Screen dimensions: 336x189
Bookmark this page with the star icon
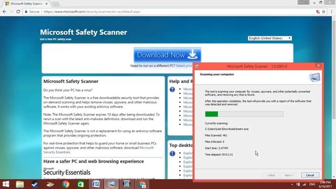coord(323,12)
